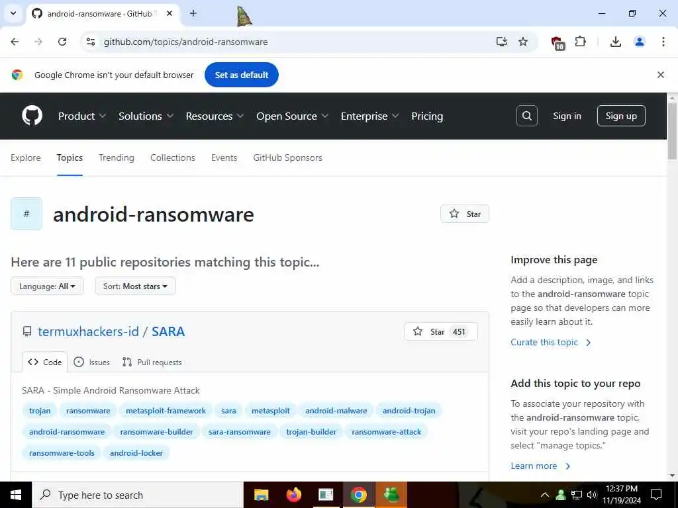Image resolution: width=678 pixels, height=508 pixels.
Task: Open the GitHub search magnifier button
Action: point(526,116)
